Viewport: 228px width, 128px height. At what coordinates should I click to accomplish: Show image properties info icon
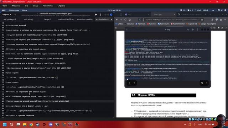[x=192, y=30]
